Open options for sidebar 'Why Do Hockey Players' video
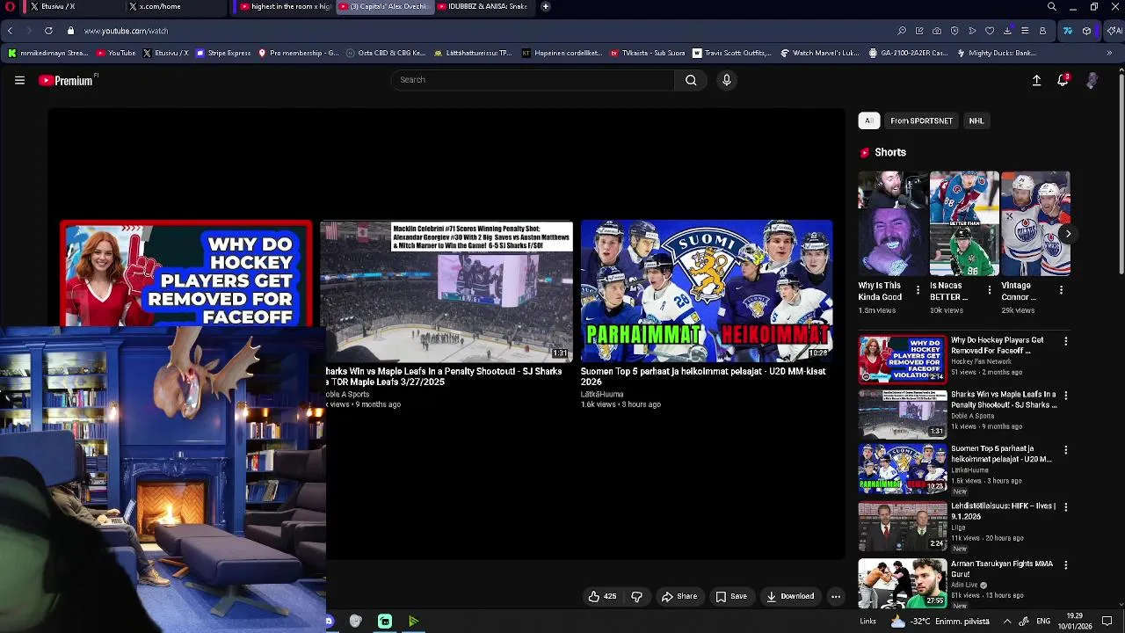Viewport: 1125px width, 633px height. 1066,341
